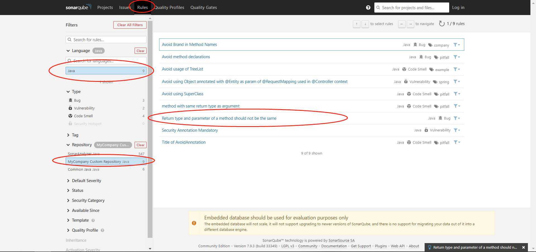Click search magnifier in projects search box

378,8
